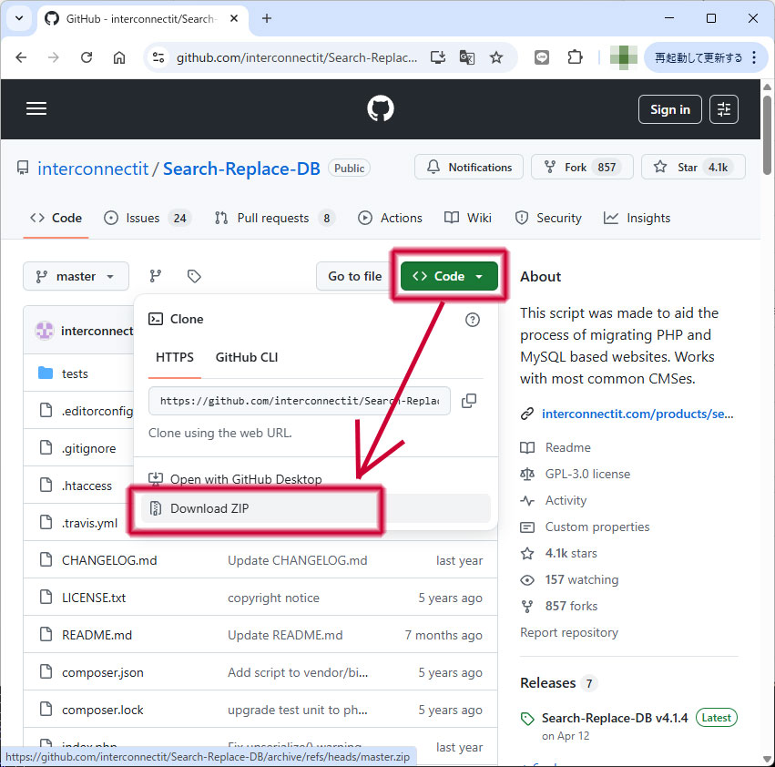Click the restart to update button
This screenshot has width=775, height=767.
pos(699,58)
